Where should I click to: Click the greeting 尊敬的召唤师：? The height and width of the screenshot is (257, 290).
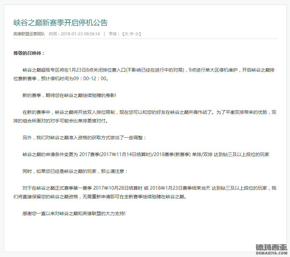coord(29,53)
